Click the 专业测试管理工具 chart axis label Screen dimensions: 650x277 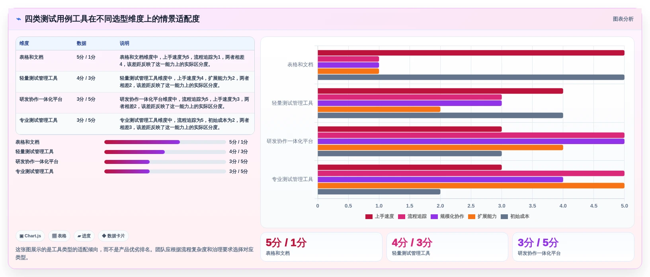(293, 179)
